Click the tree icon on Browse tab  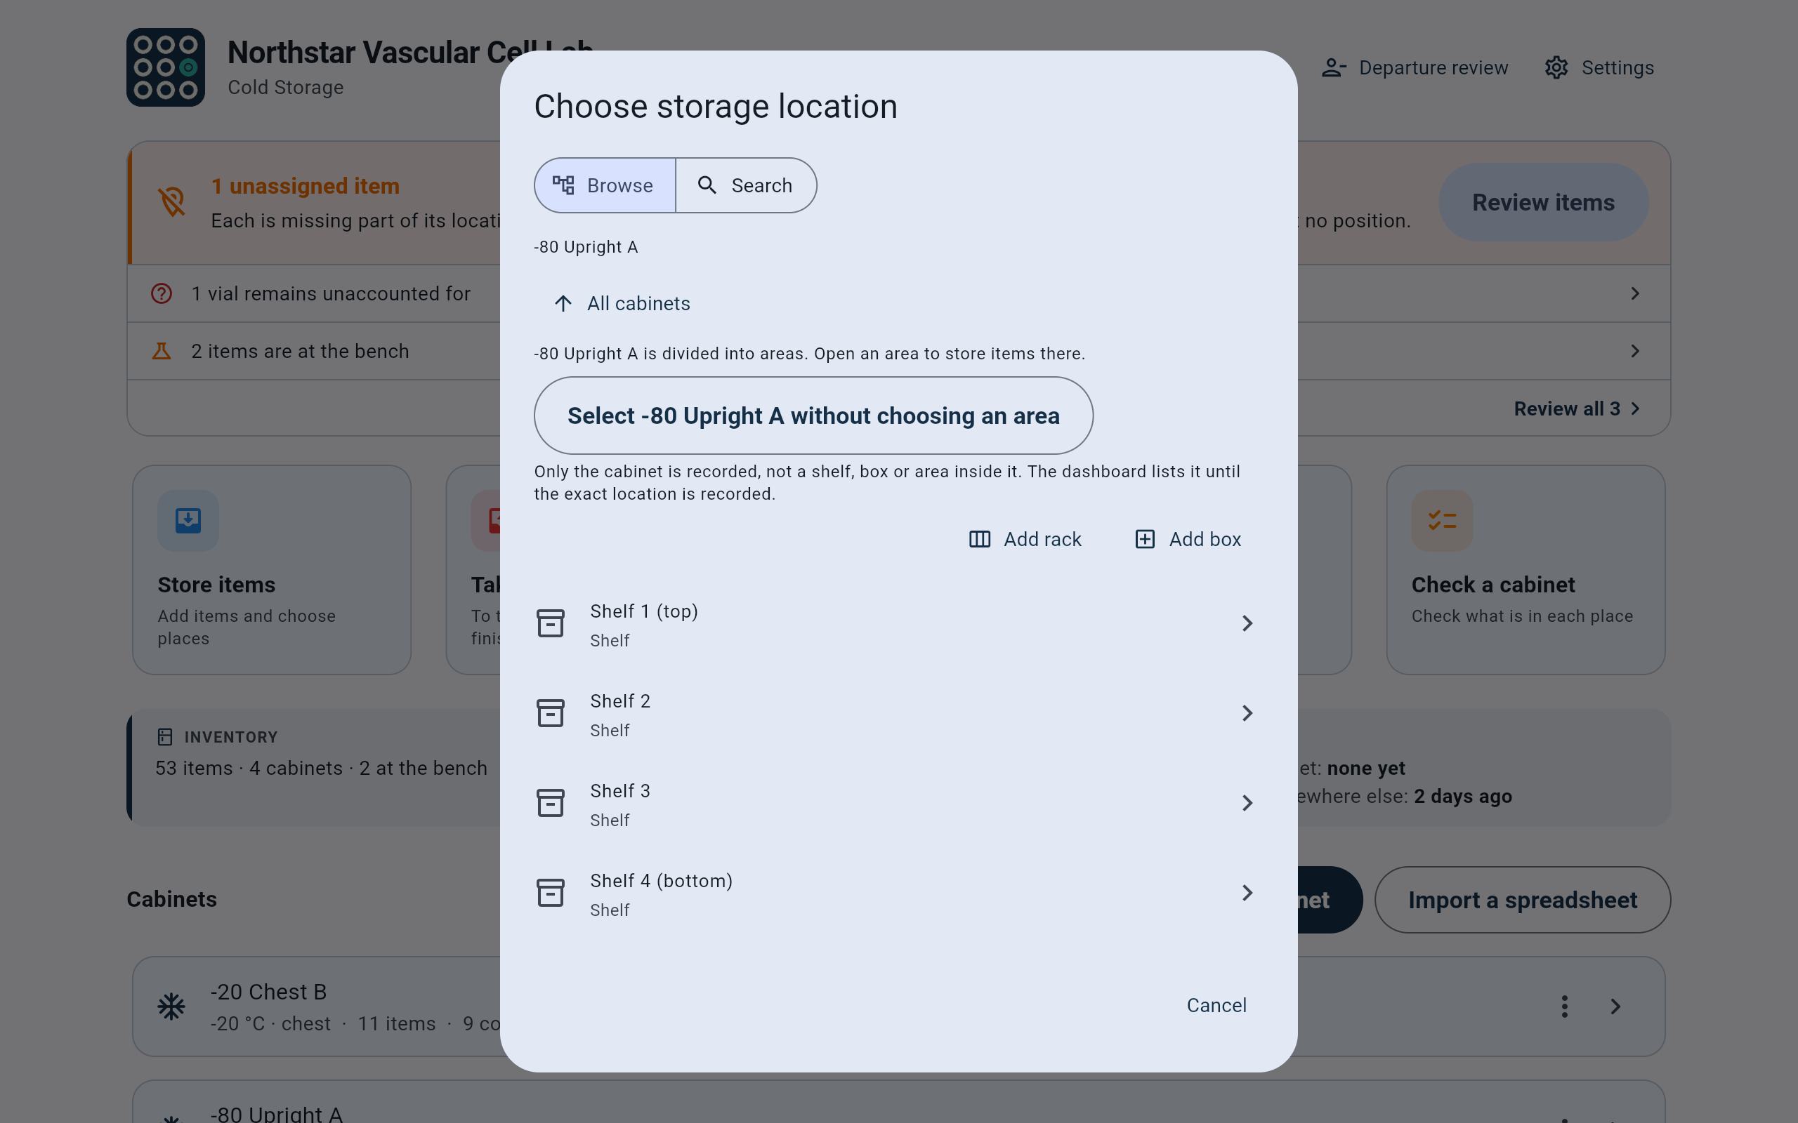click(563, 185)
